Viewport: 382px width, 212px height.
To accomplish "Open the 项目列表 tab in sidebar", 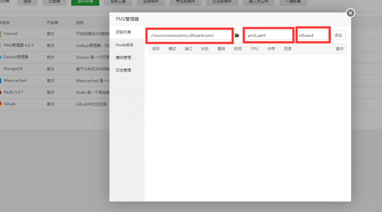I will [123, 32].
